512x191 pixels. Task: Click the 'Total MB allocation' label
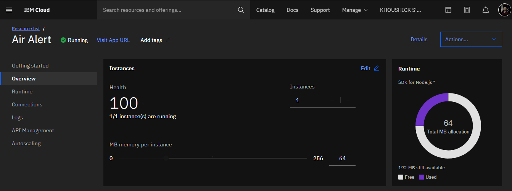click(x=448, y=132)
